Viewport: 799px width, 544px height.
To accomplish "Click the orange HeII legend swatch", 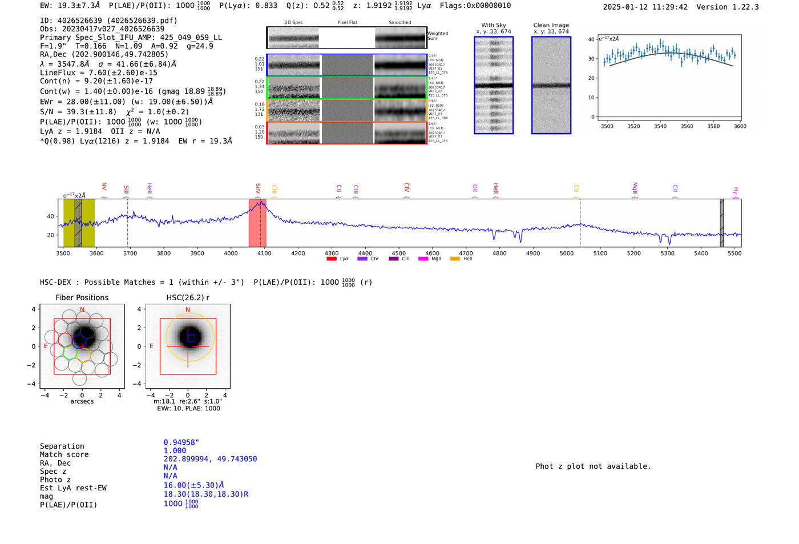I will pos(455,259).
